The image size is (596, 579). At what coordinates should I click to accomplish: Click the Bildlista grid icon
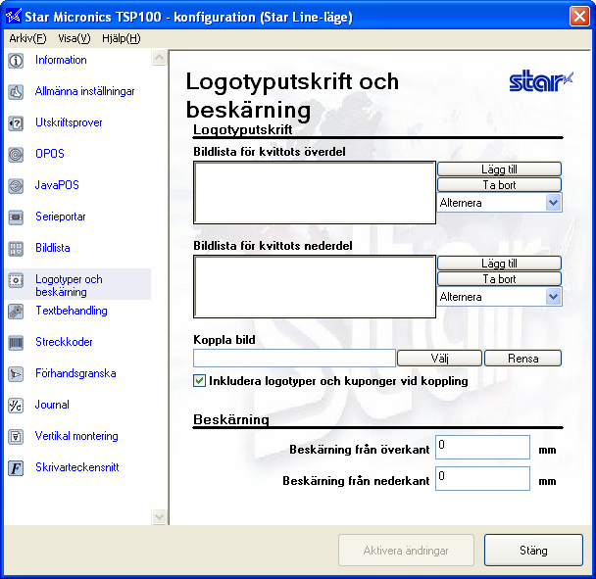(16, 249)
